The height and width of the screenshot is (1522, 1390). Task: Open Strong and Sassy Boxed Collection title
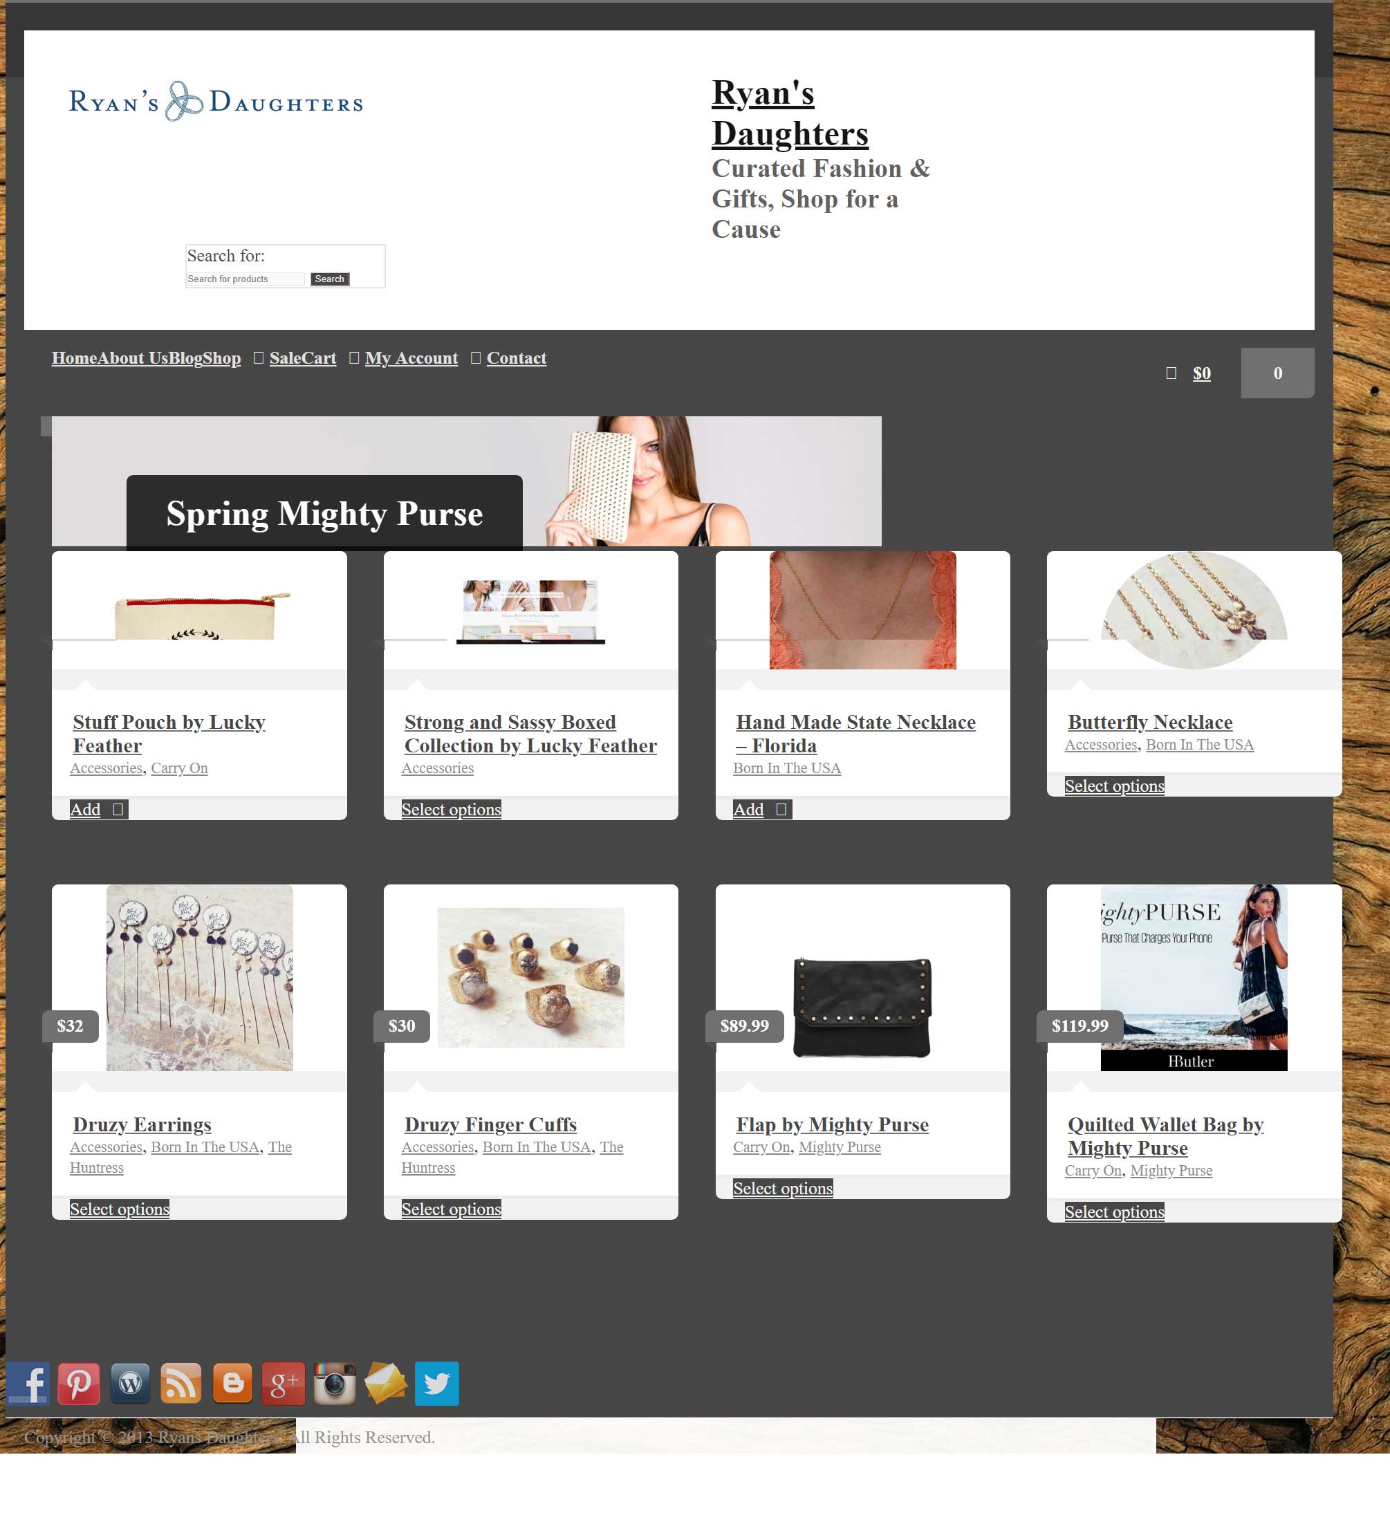[x=531, y=734]
